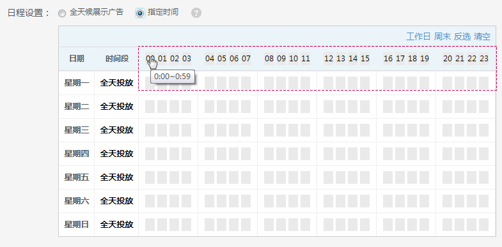Select hour column 11 header

pyautogui.click(x=306, y=59)
